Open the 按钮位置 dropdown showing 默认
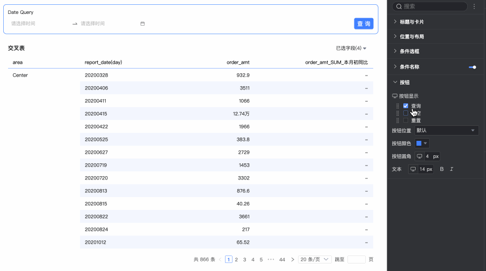486x271 pixels. tap(447, 130)
